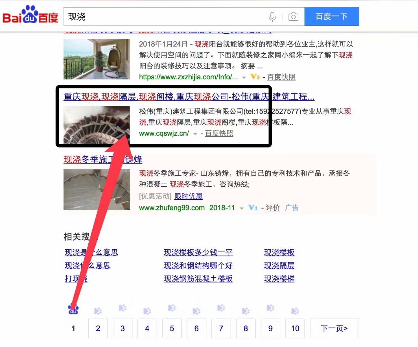
Task: Click the V3 credibility badge icon
Action: point(255,77)
